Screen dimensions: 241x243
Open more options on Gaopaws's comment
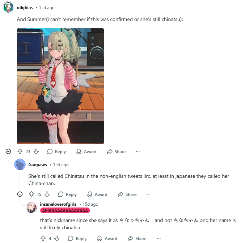(149, 194)
